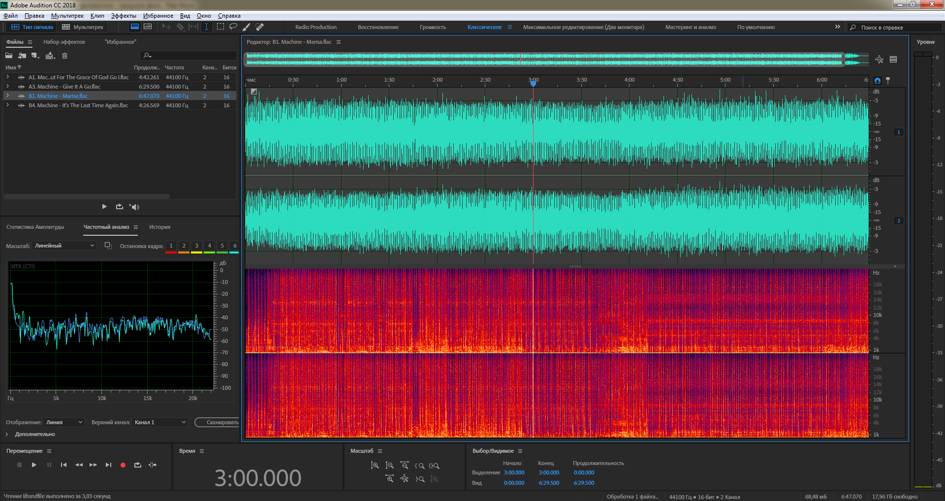Expand B4. Machine - It's The Last Time file
Viewport: 945px width, 501px height.
point(8,105)
